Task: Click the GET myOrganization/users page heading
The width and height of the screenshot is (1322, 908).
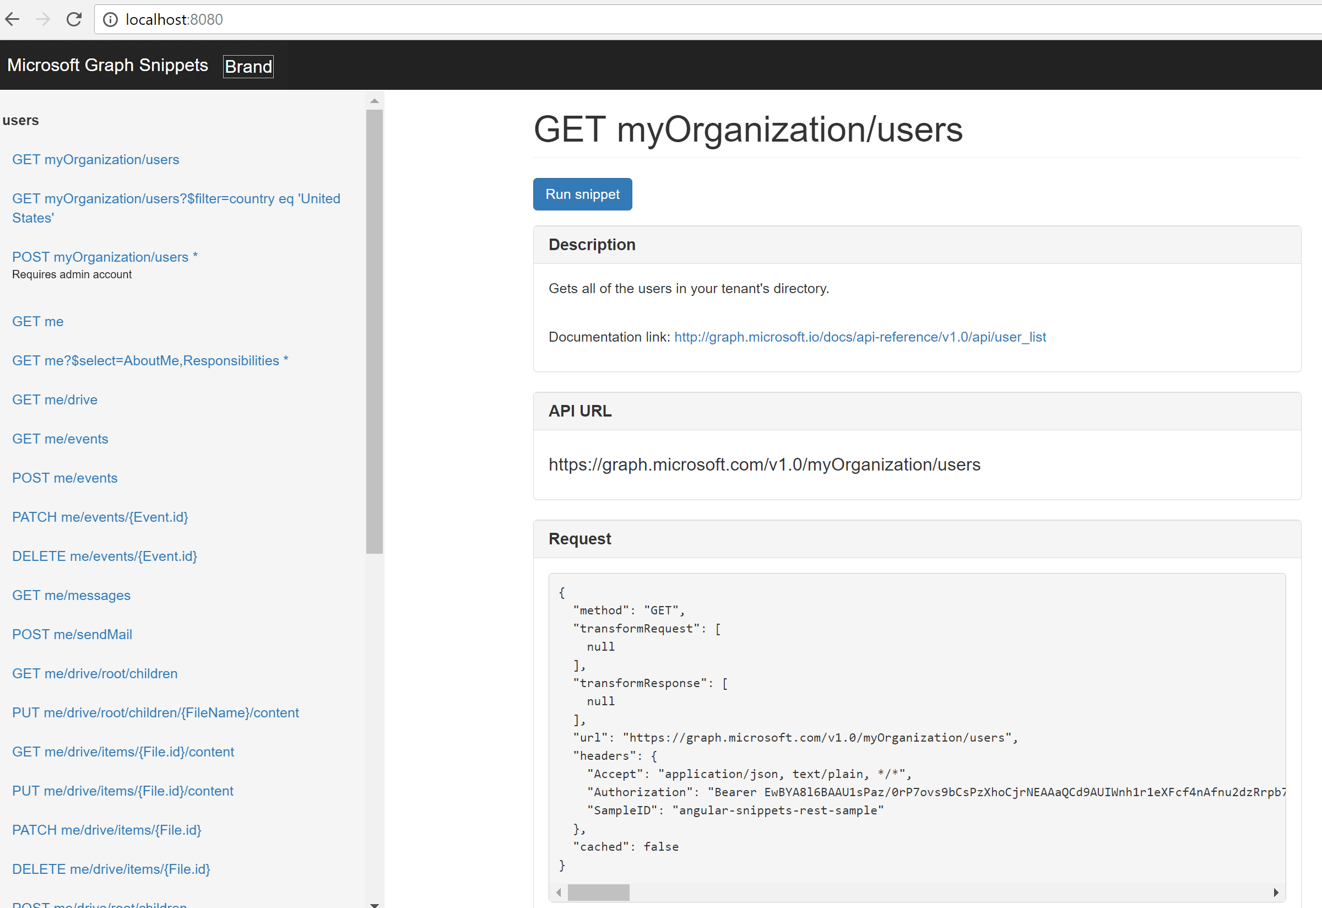Action: tap(748, 129)
